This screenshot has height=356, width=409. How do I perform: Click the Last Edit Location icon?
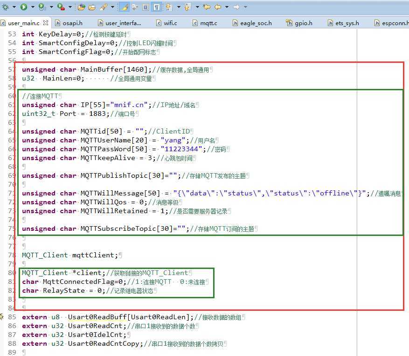pyautogui.click(x=207, y=7)
